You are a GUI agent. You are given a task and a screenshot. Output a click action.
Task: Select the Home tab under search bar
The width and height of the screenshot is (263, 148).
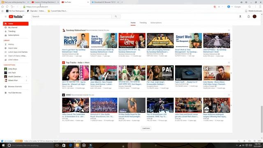133,23
